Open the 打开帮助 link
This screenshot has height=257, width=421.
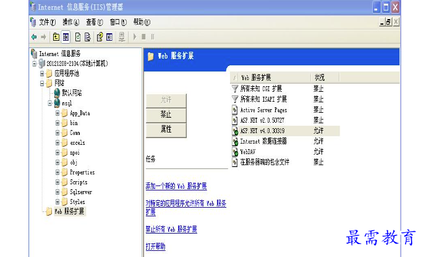(x=155, y=247)
